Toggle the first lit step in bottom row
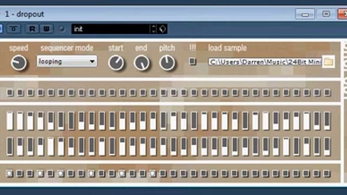 click(x=9, y=173)
